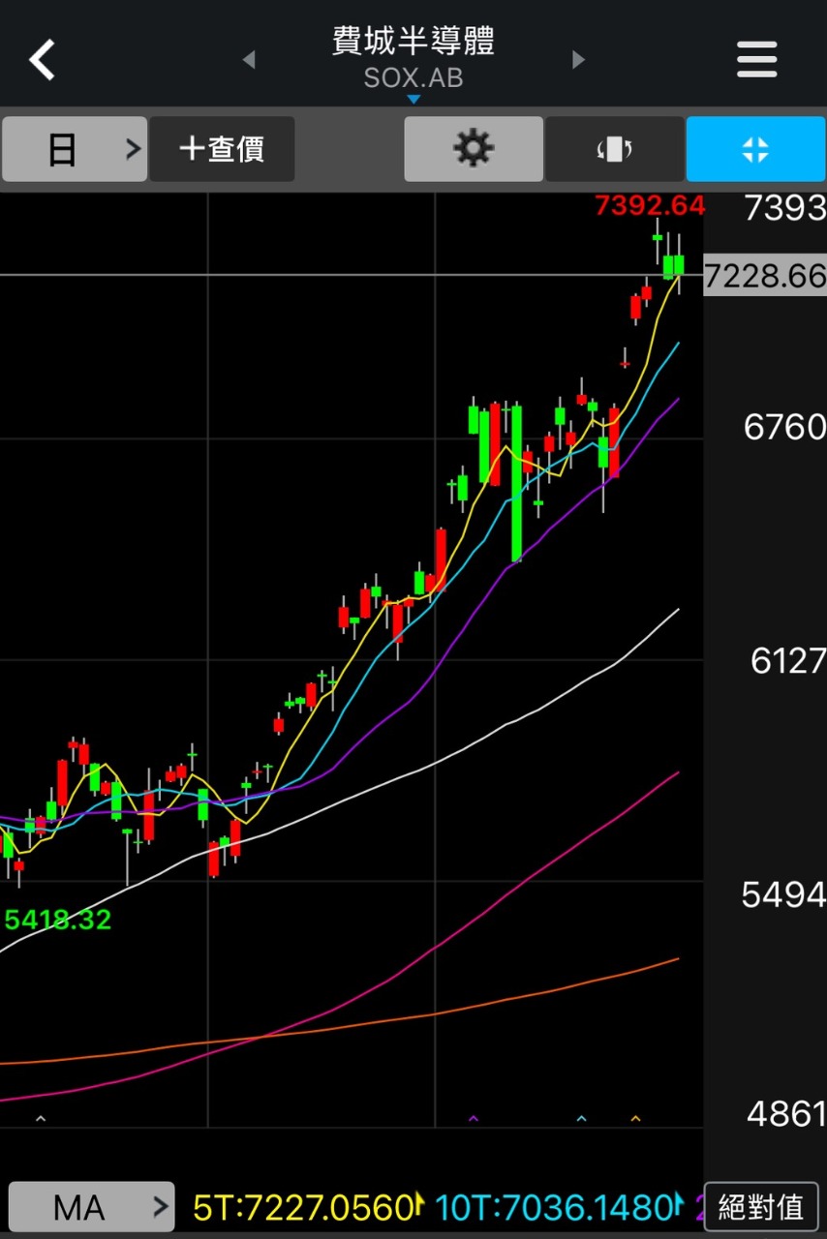Tap the orange marker arrow on time axis
827x1239 pixels.
pos(635,1119)
